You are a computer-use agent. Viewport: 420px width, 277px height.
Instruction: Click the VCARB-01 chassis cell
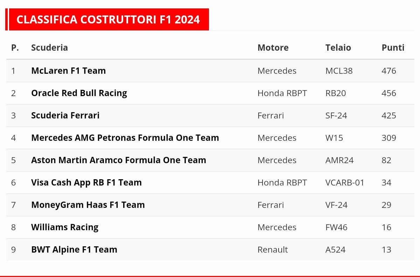point(345,183)
